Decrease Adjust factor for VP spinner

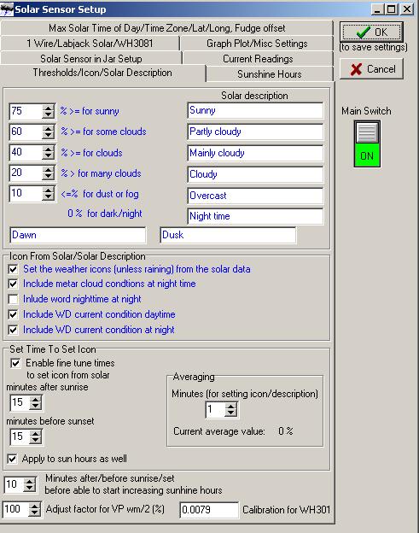[34, 512]
